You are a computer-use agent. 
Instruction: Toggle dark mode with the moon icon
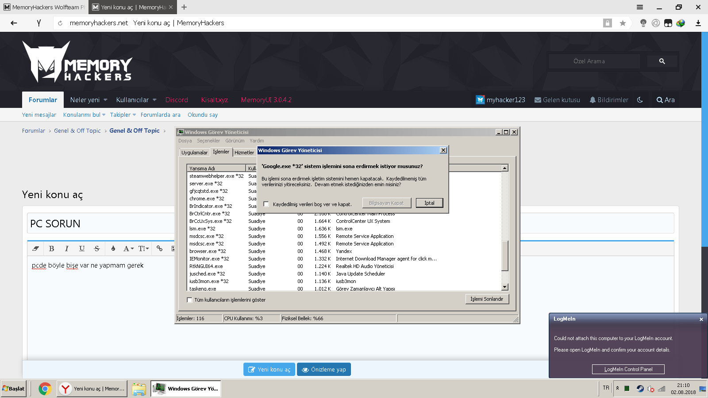640,100
